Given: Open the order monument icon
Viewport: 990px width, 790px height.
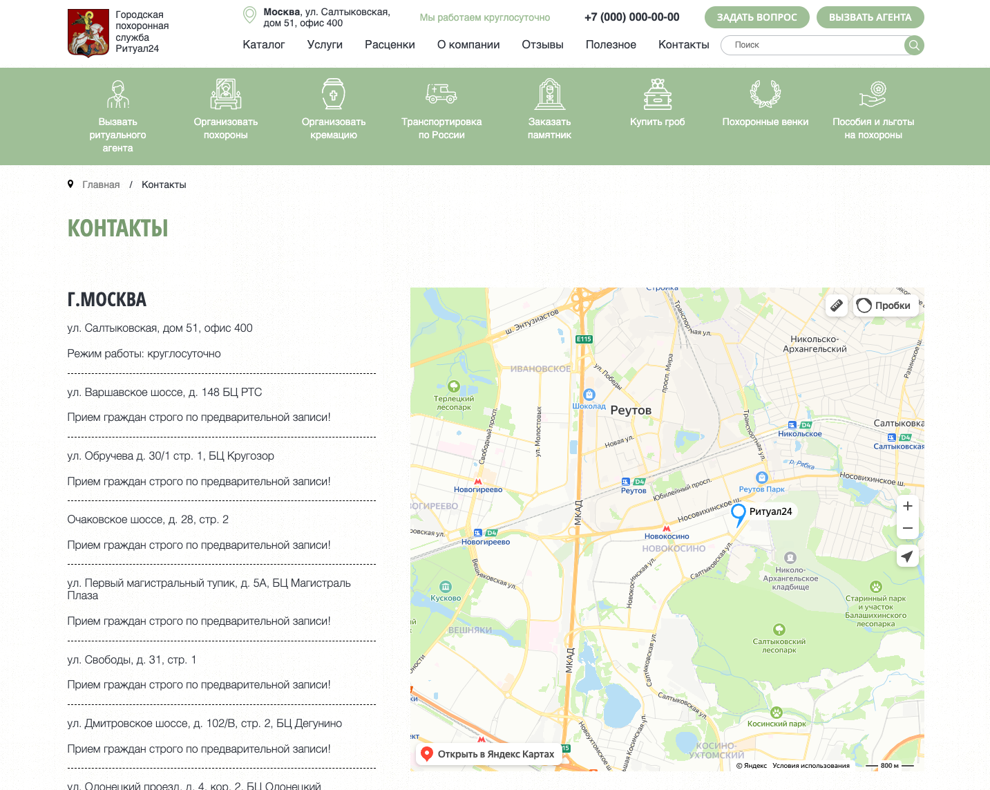Looking at the screenshot, I should click(549, 94).
